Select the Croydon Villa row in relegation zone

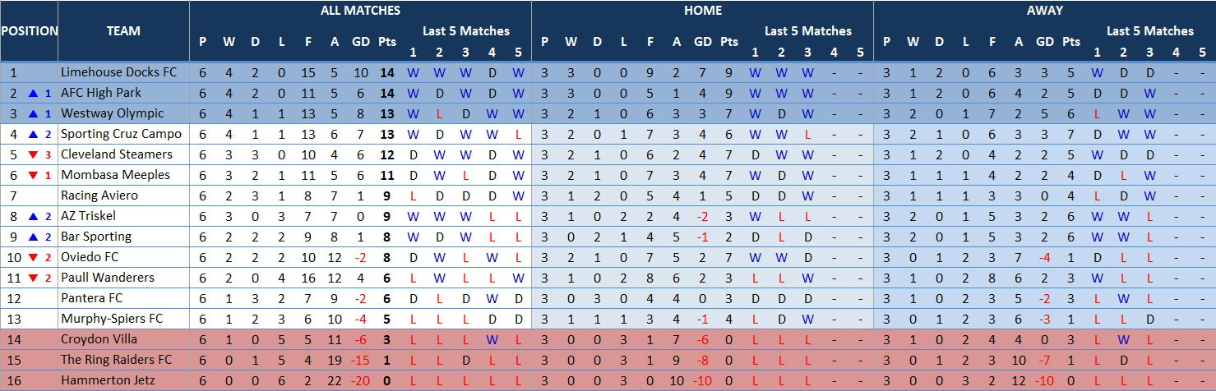point(608,339)
